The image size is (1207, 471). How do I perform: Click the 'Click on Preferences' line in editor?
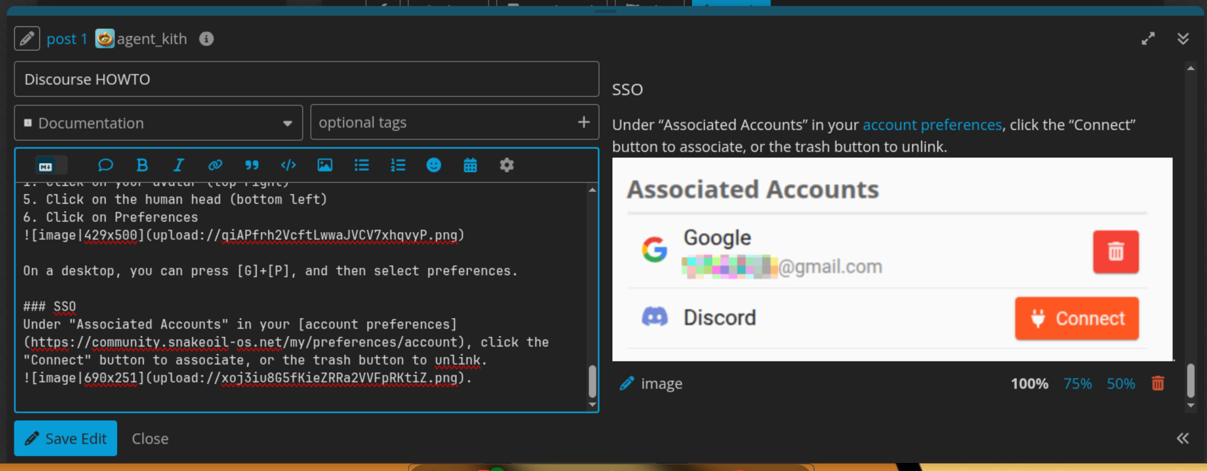(x=110, y=217)
